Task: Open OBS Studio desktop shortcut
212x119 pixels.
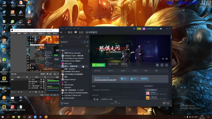Action: (x=21, y=22)
